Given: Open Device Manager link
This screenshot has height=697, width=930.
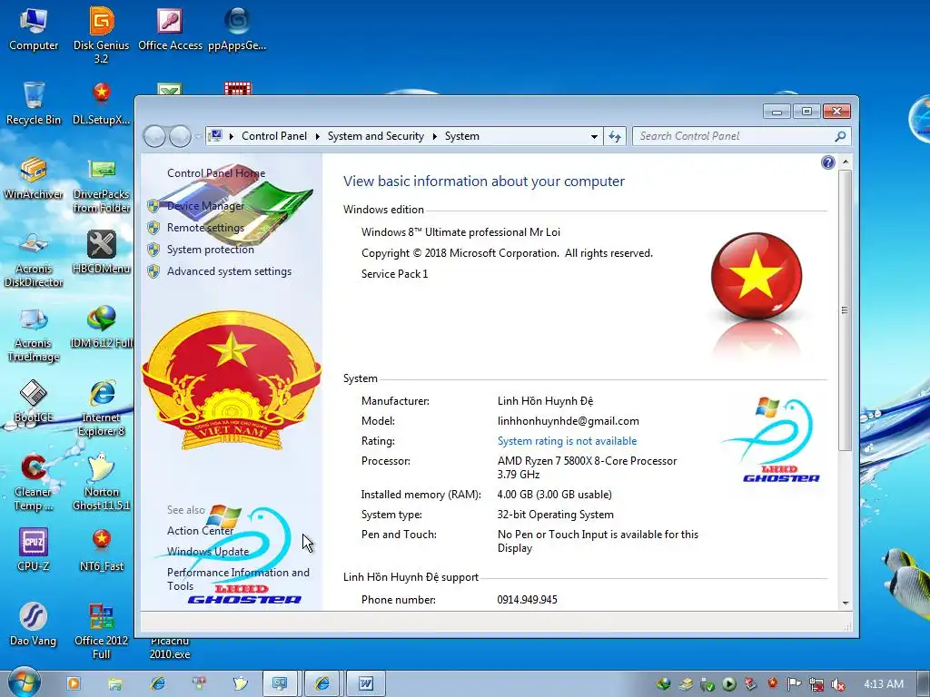Looking at the screenshot, I should point(205,206).
